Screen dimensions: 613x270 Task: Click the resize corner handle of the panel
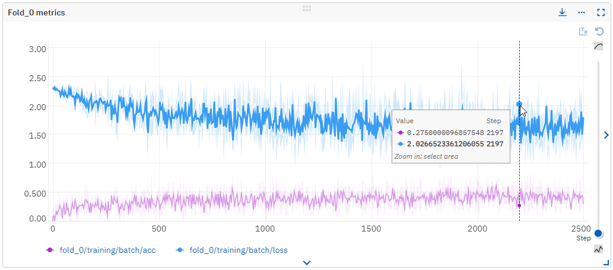point(606,263)
